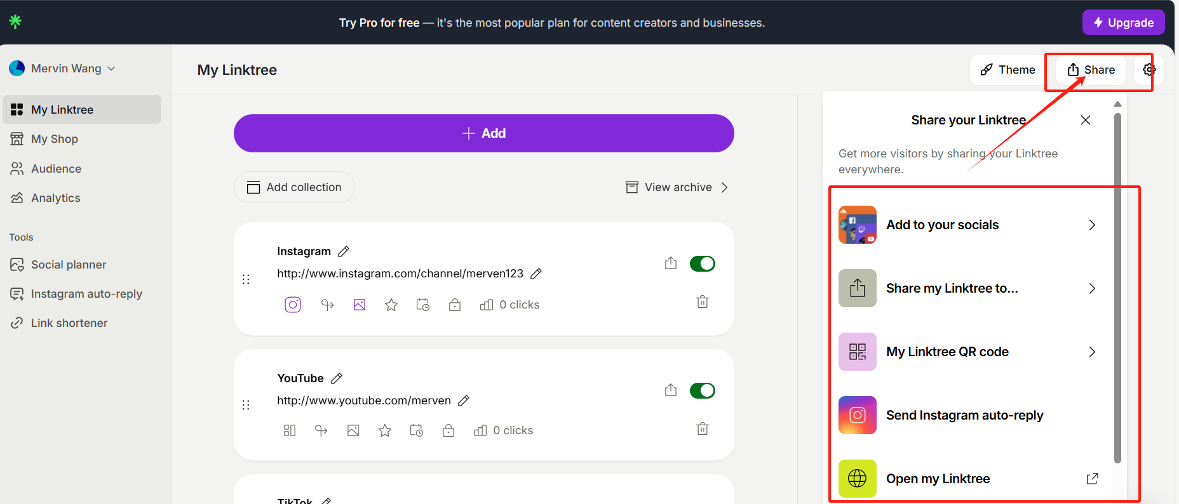The image size is (1179, 504).
Task: Share the YouTube link using its share icon
Action: point(671,390)
